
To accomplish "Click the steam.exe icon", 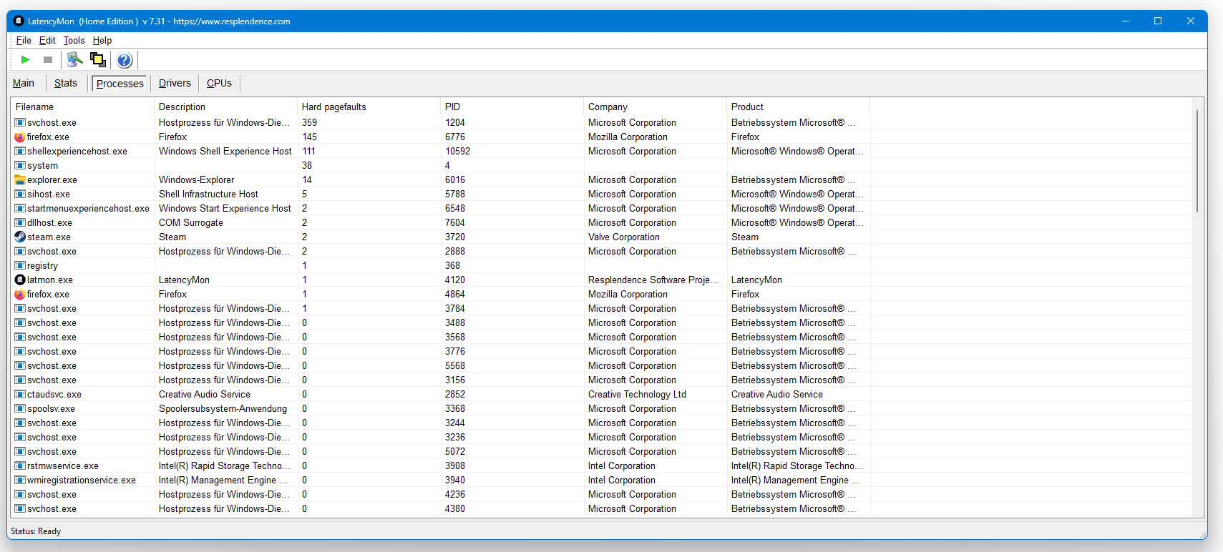I will [x=20, y=237].
